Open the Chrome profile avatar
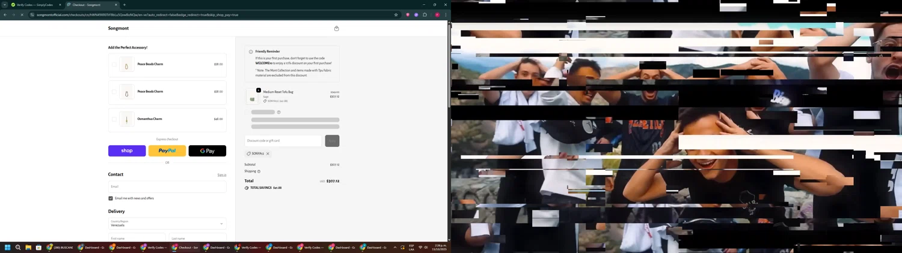The image size is (902, 253). coord(437,15)
